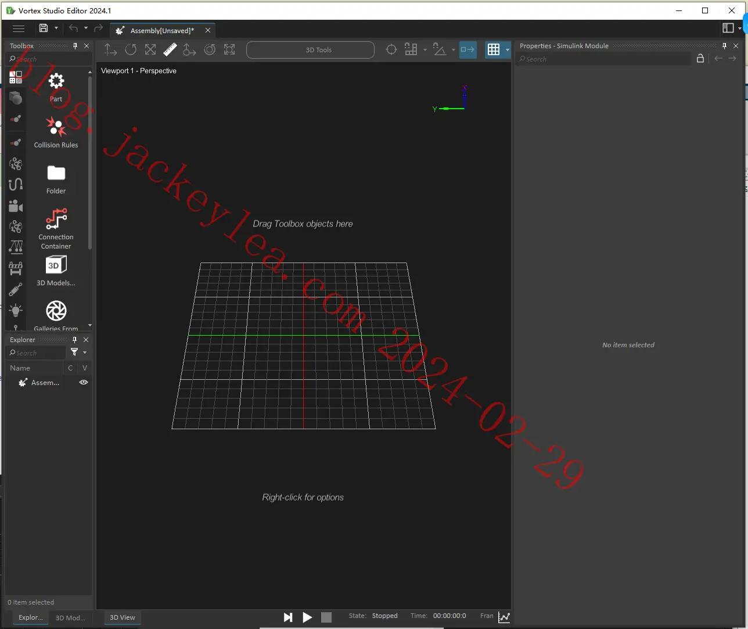
Task: Click the Galleries From toolbox item
Action: tap(56, 316)
